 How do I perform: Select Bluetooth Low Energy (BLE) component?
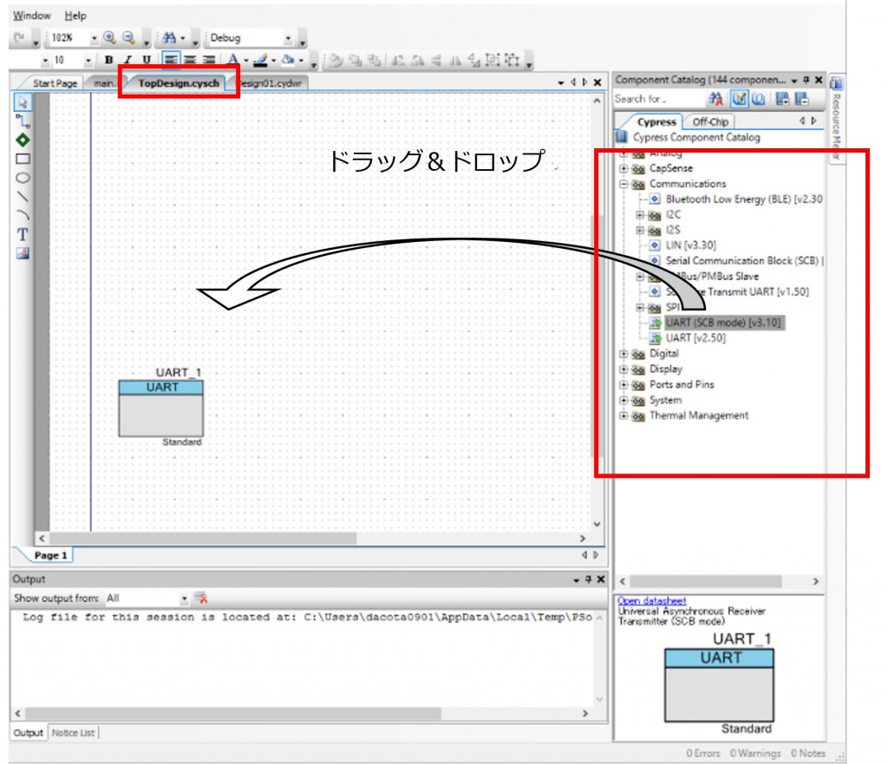coord(743,199)
